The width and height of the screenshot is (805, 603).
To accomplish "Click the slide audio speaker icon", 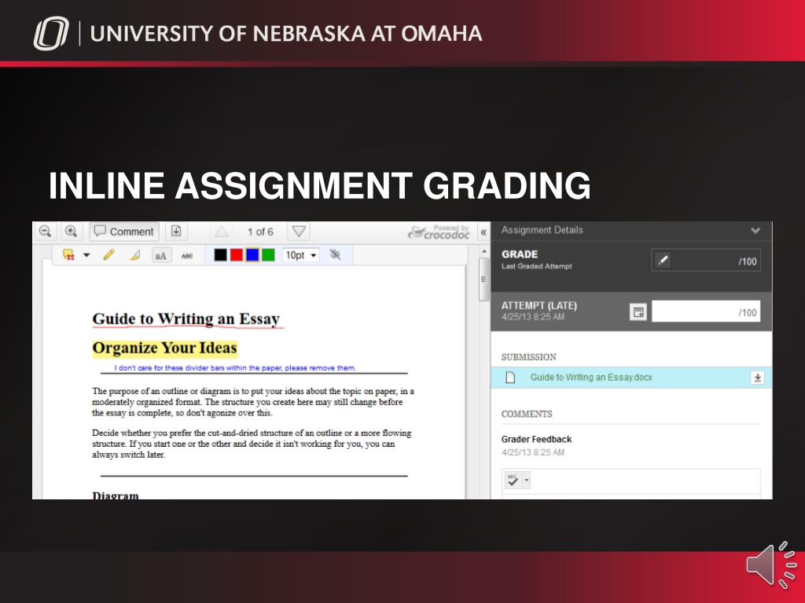I will (772, 565).
